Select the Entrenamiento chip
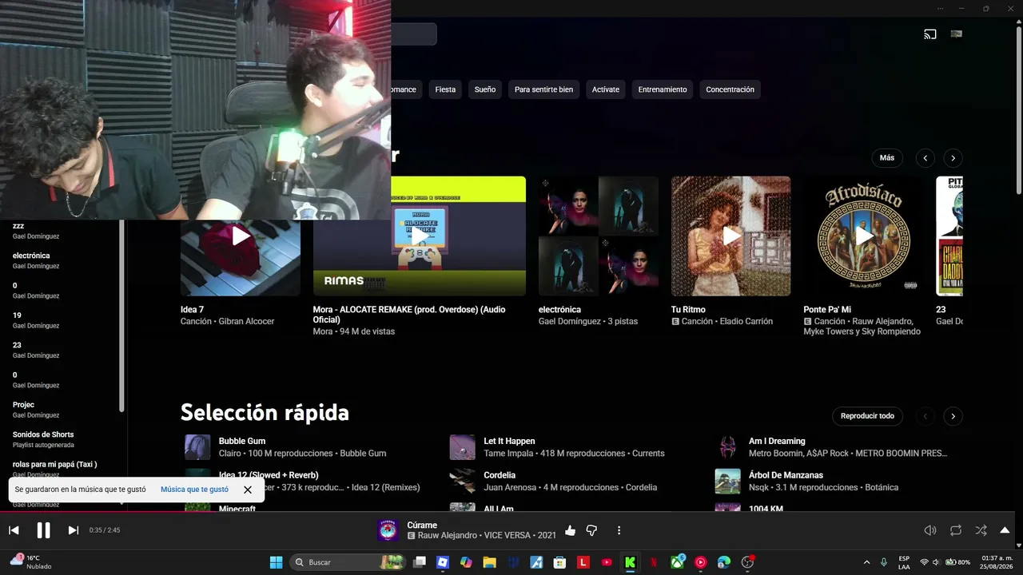The height and width of the screenshot is (575, 1023). click(663, 89)
